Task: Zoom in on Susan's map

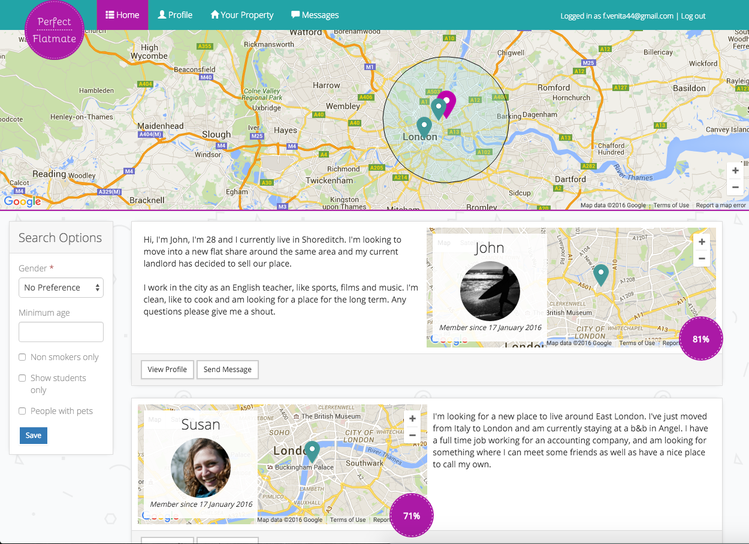Action: click(412, 419)
